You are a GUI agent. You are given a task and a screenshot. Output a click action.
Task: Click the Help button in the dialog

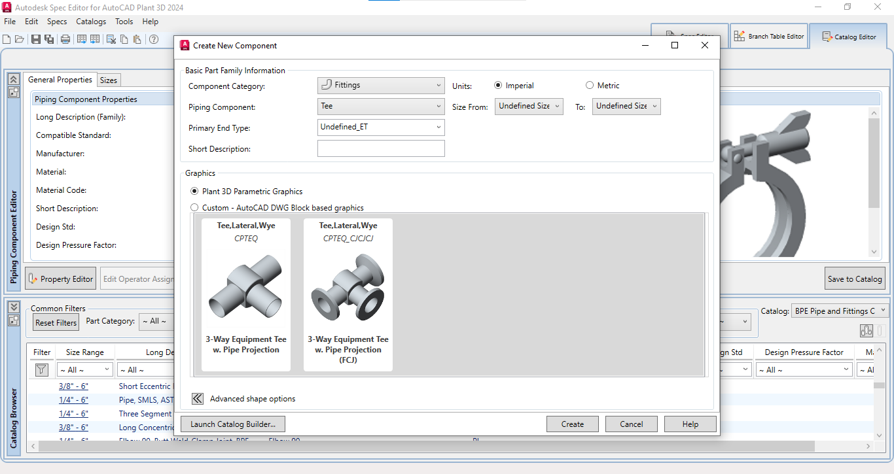pyautogui.click(x=690, y=424)
